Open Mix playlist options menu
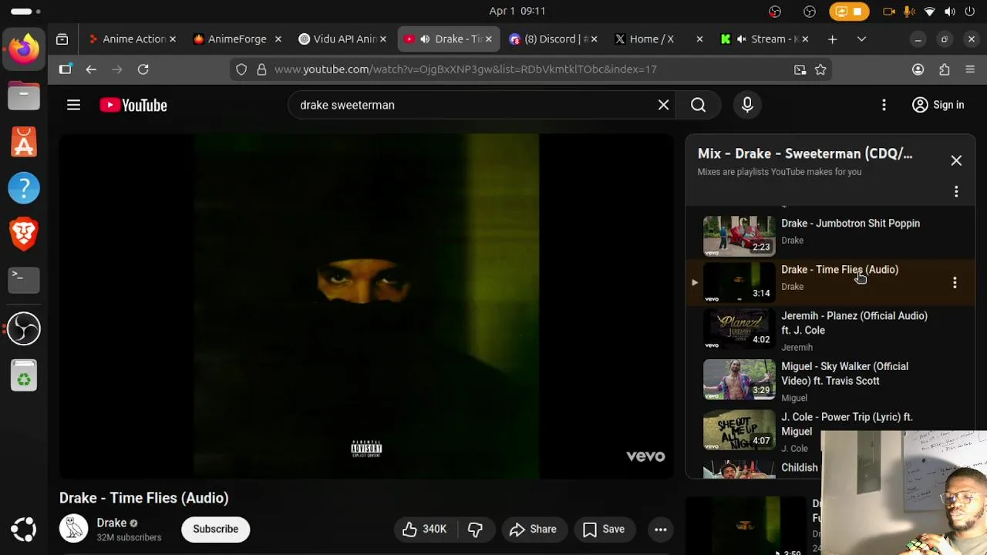Screen dimensions: 987x555 point(956,191)
